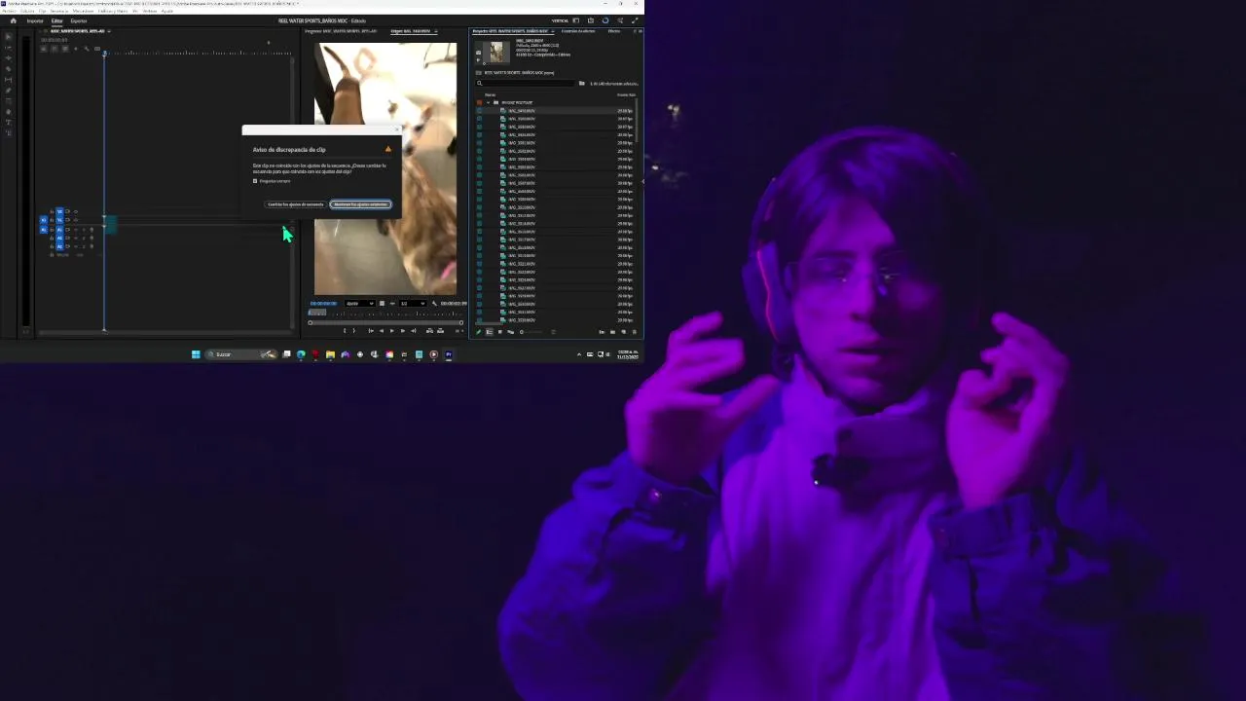Solo audio track A1

[x=84, y=230]
